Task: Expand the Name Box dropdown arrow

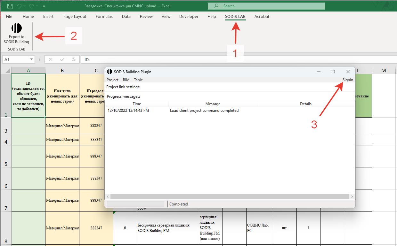Action: coord(31,59)
